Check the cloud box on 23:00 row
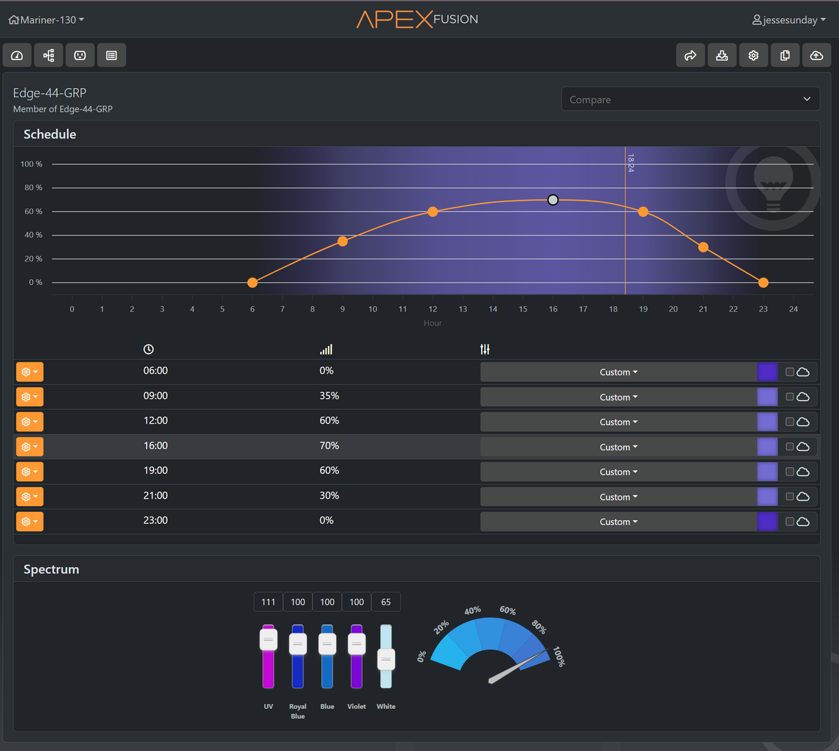839x751 pixels. 789,522
